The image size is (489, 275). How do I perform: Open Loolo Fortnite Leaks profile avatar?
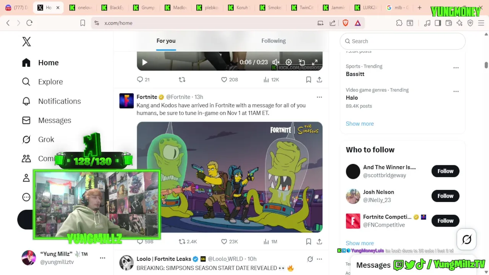(x=126, y=263)
